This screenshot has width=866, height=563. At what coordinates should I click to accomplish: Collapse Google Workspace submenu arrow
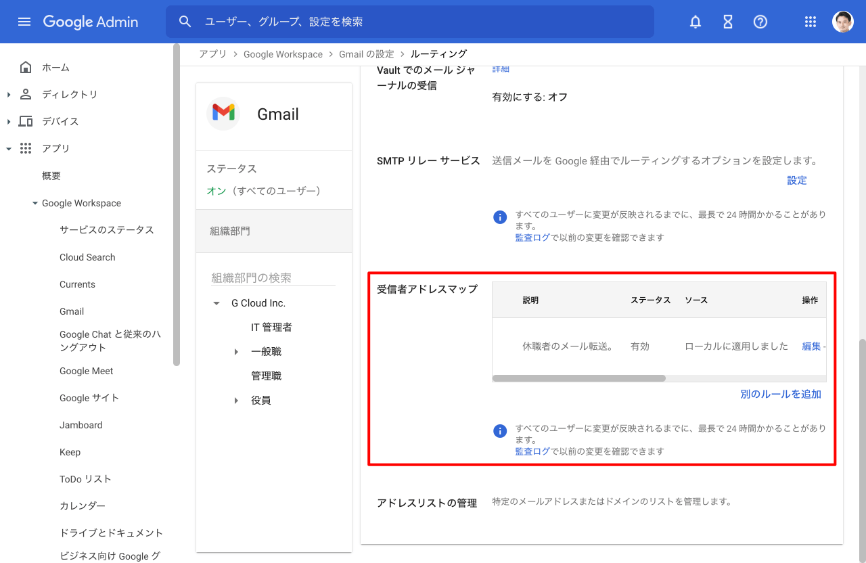click(x=35, y=203)
